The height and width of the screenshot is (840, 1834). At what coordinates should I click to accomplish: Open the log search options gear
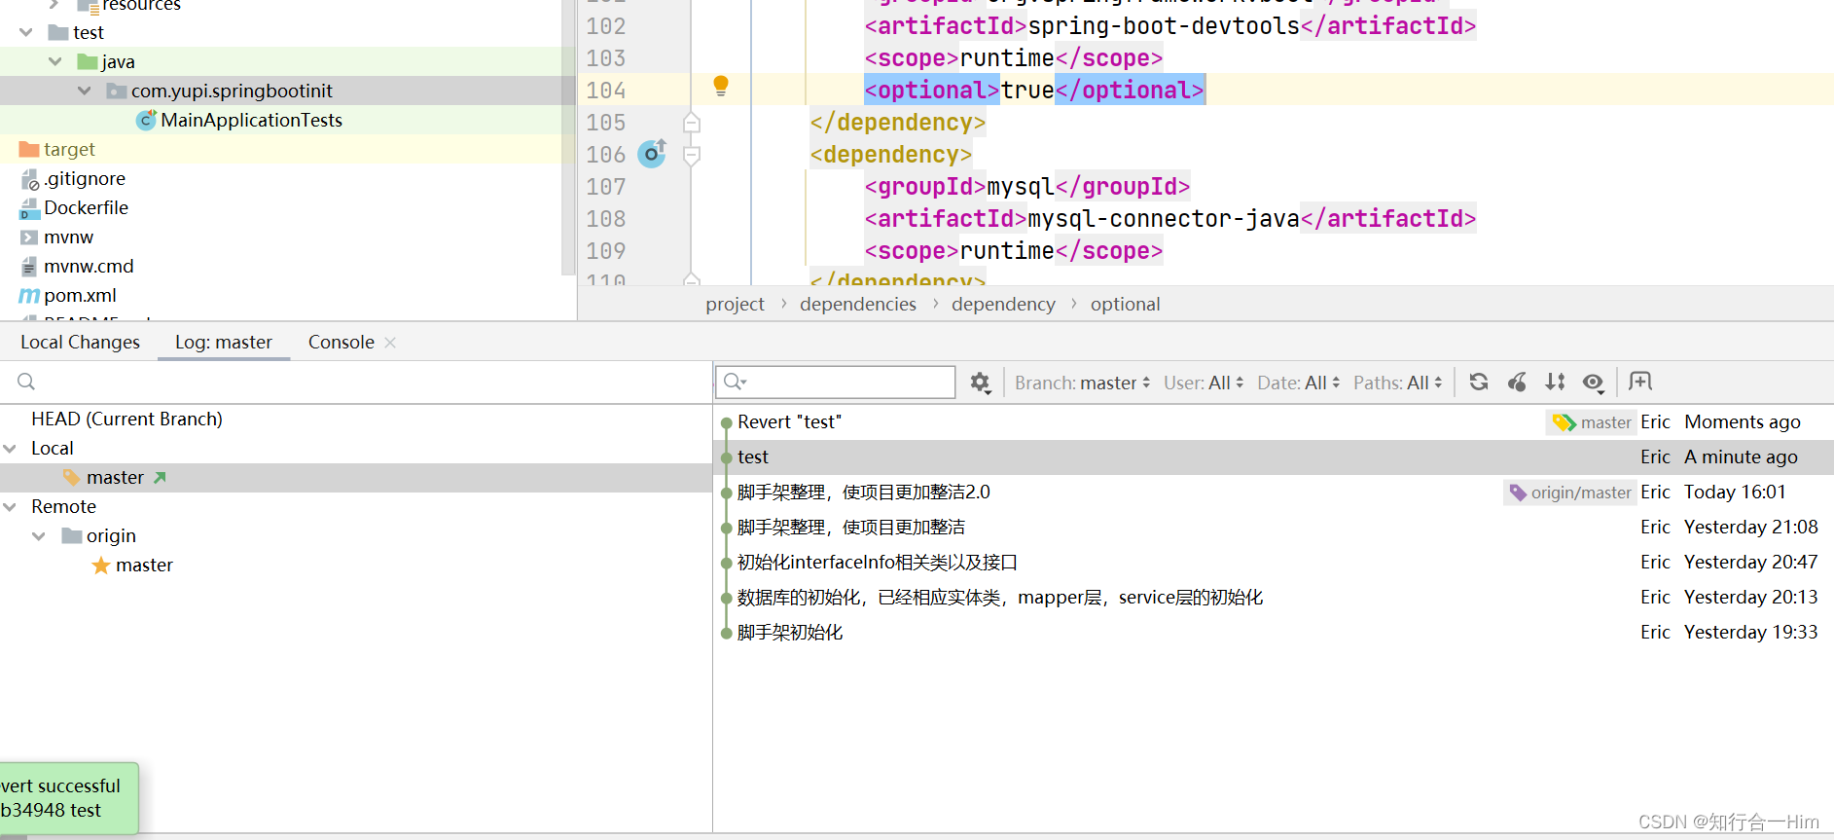[x=981, y=383]
